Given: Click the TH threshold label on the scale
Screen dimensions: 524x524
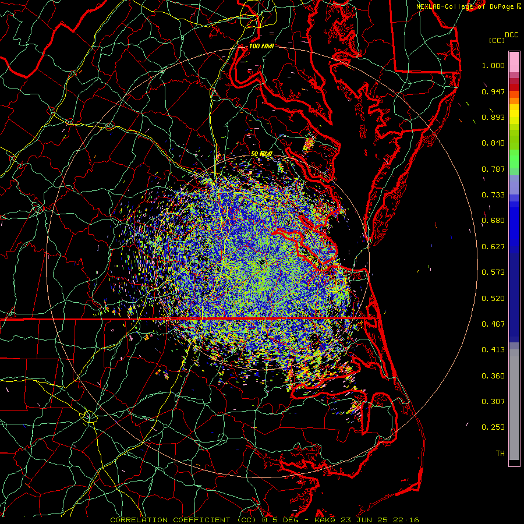Looking at the screenshot, I should point(500,454).
